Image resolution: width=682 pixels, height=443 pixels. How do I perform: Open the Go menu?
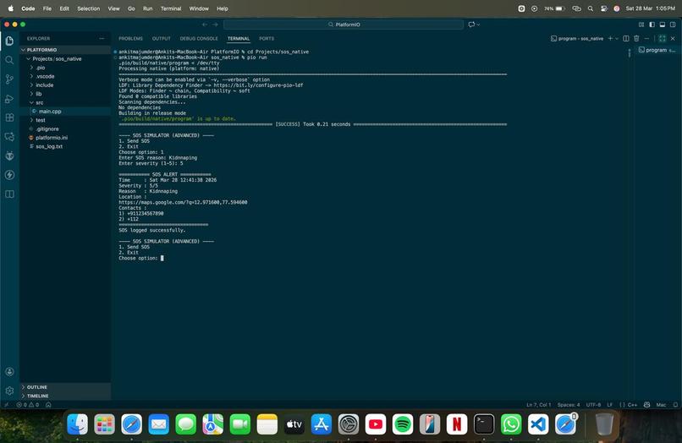(x=131, y=8)
